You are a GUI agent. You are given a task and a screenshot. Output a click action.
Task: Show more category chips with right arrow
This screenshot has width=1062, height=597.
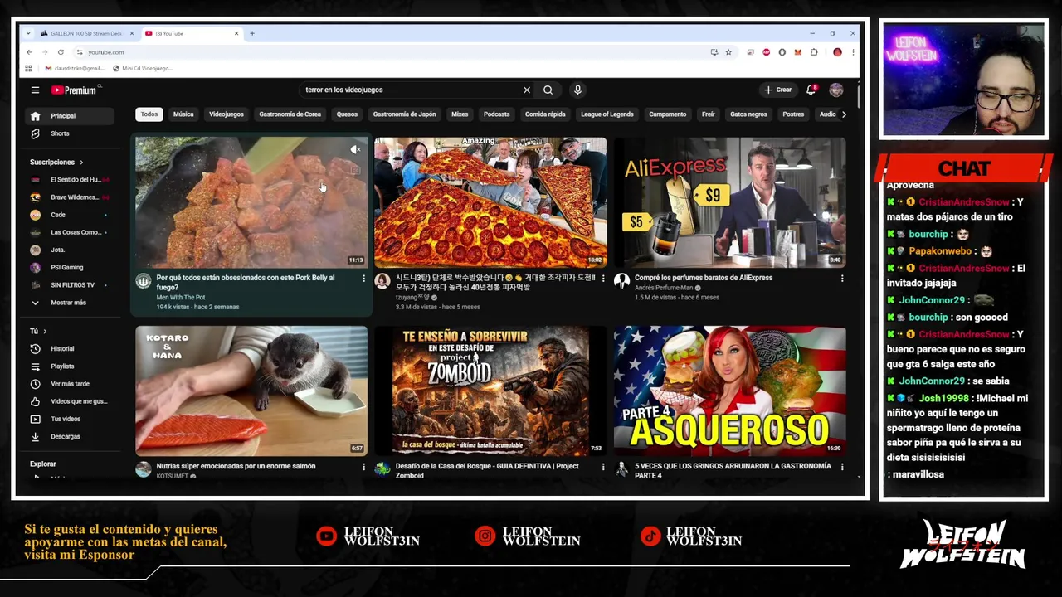click(x=844, y=114)
